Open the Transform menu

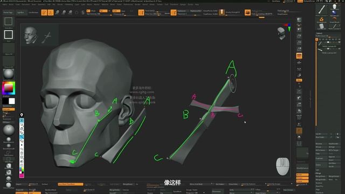pyautogui.click(x=174, y=4)
